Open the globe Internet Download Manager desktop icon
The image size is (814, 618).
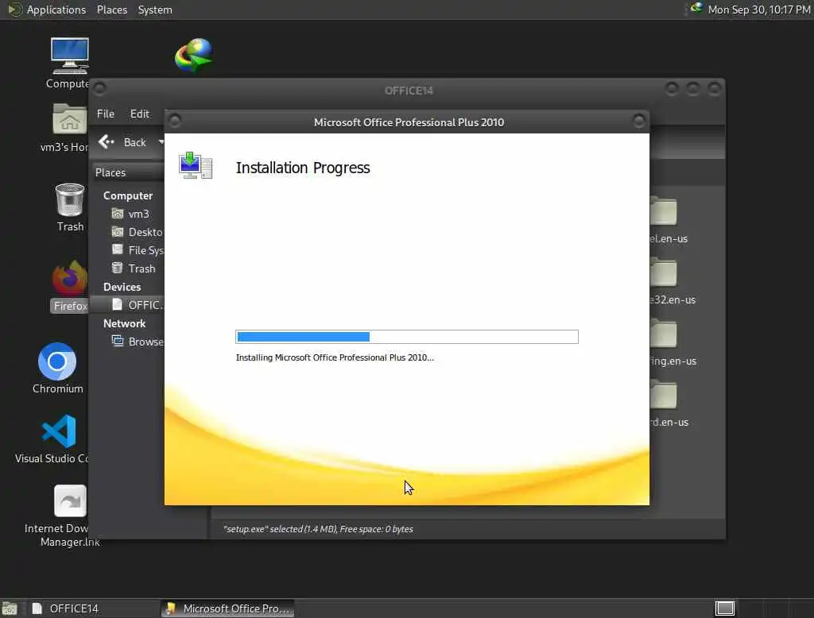194,55
